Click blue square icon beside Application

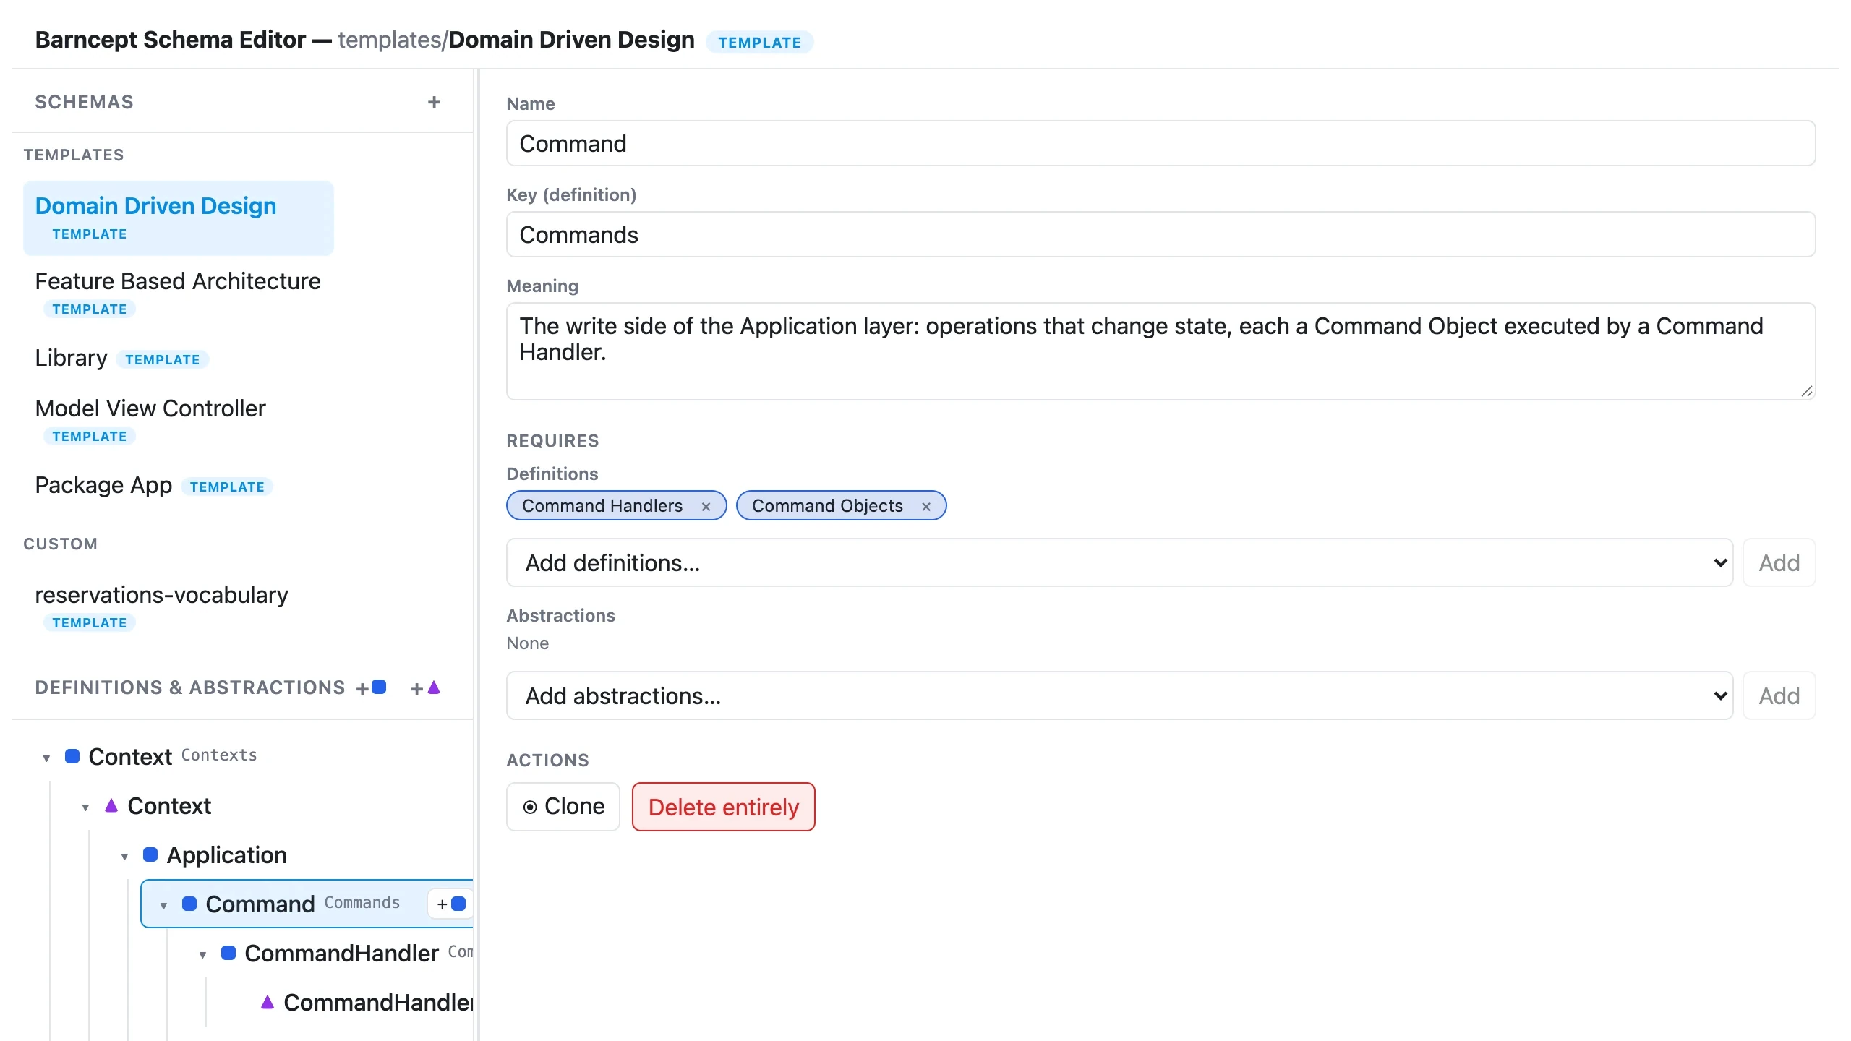coord(150,854)
